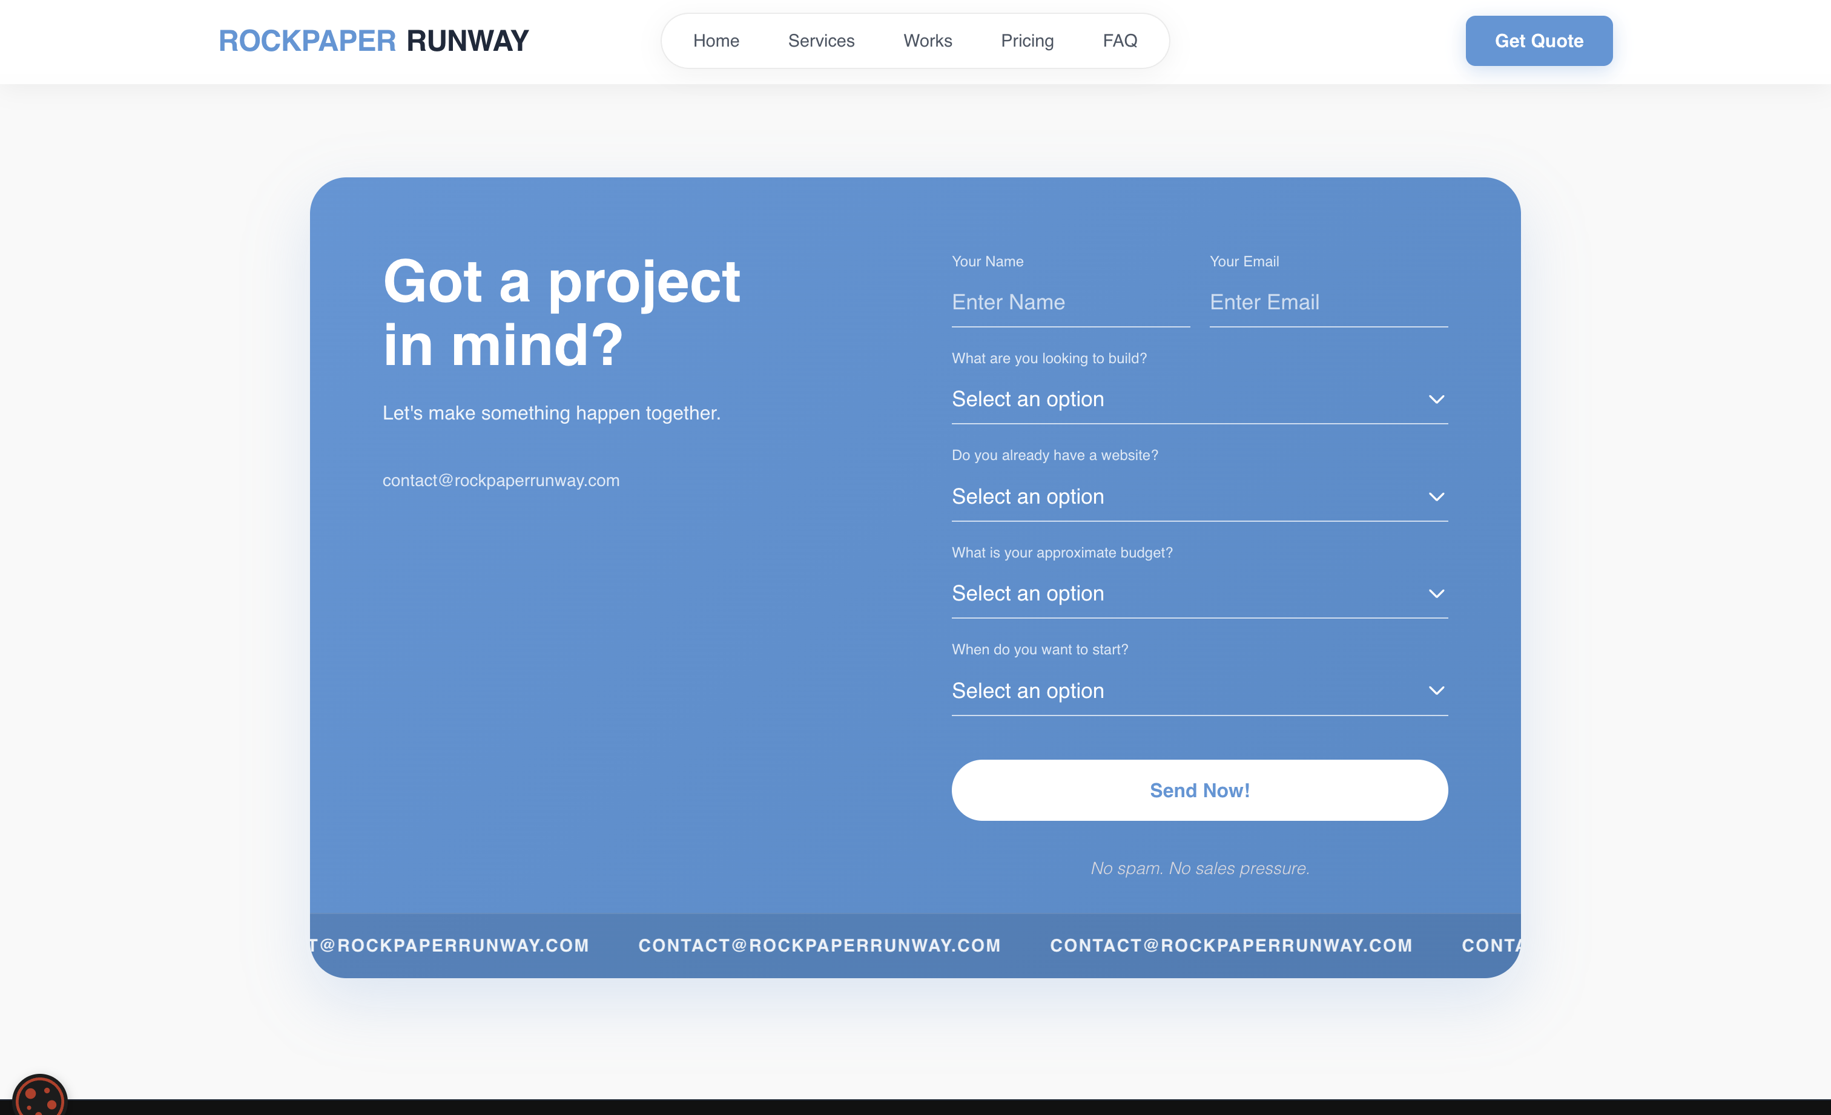The height and width of the screenshot is (1115, 1831).
Task: Click chevron arrow on existing website dropdown
Action: (1436, 497)
